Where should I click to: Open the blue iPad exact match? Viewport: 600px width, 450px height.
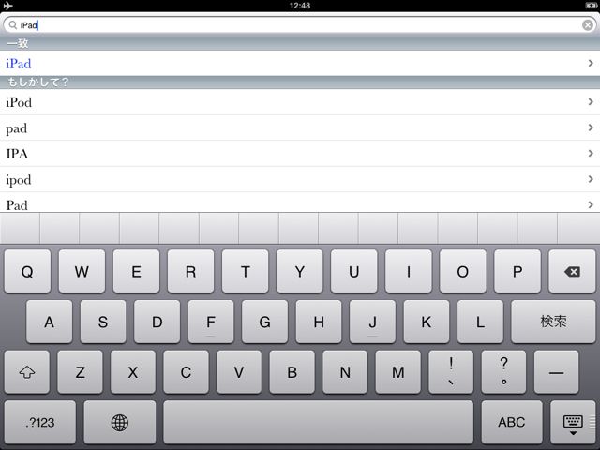(x=19, y=64)
